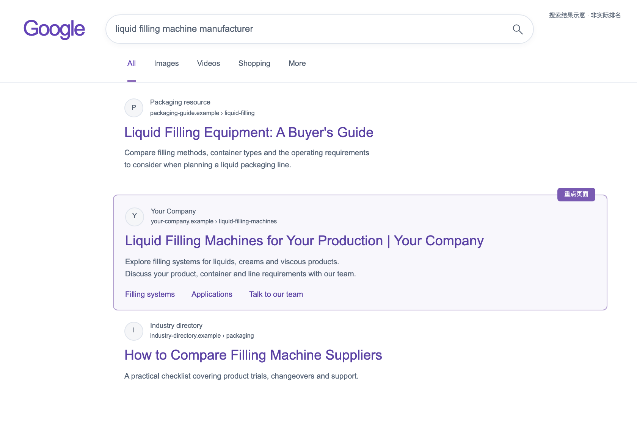
Task: Follow the 'Filling systems' sitelink
Action: pos(150,294)
